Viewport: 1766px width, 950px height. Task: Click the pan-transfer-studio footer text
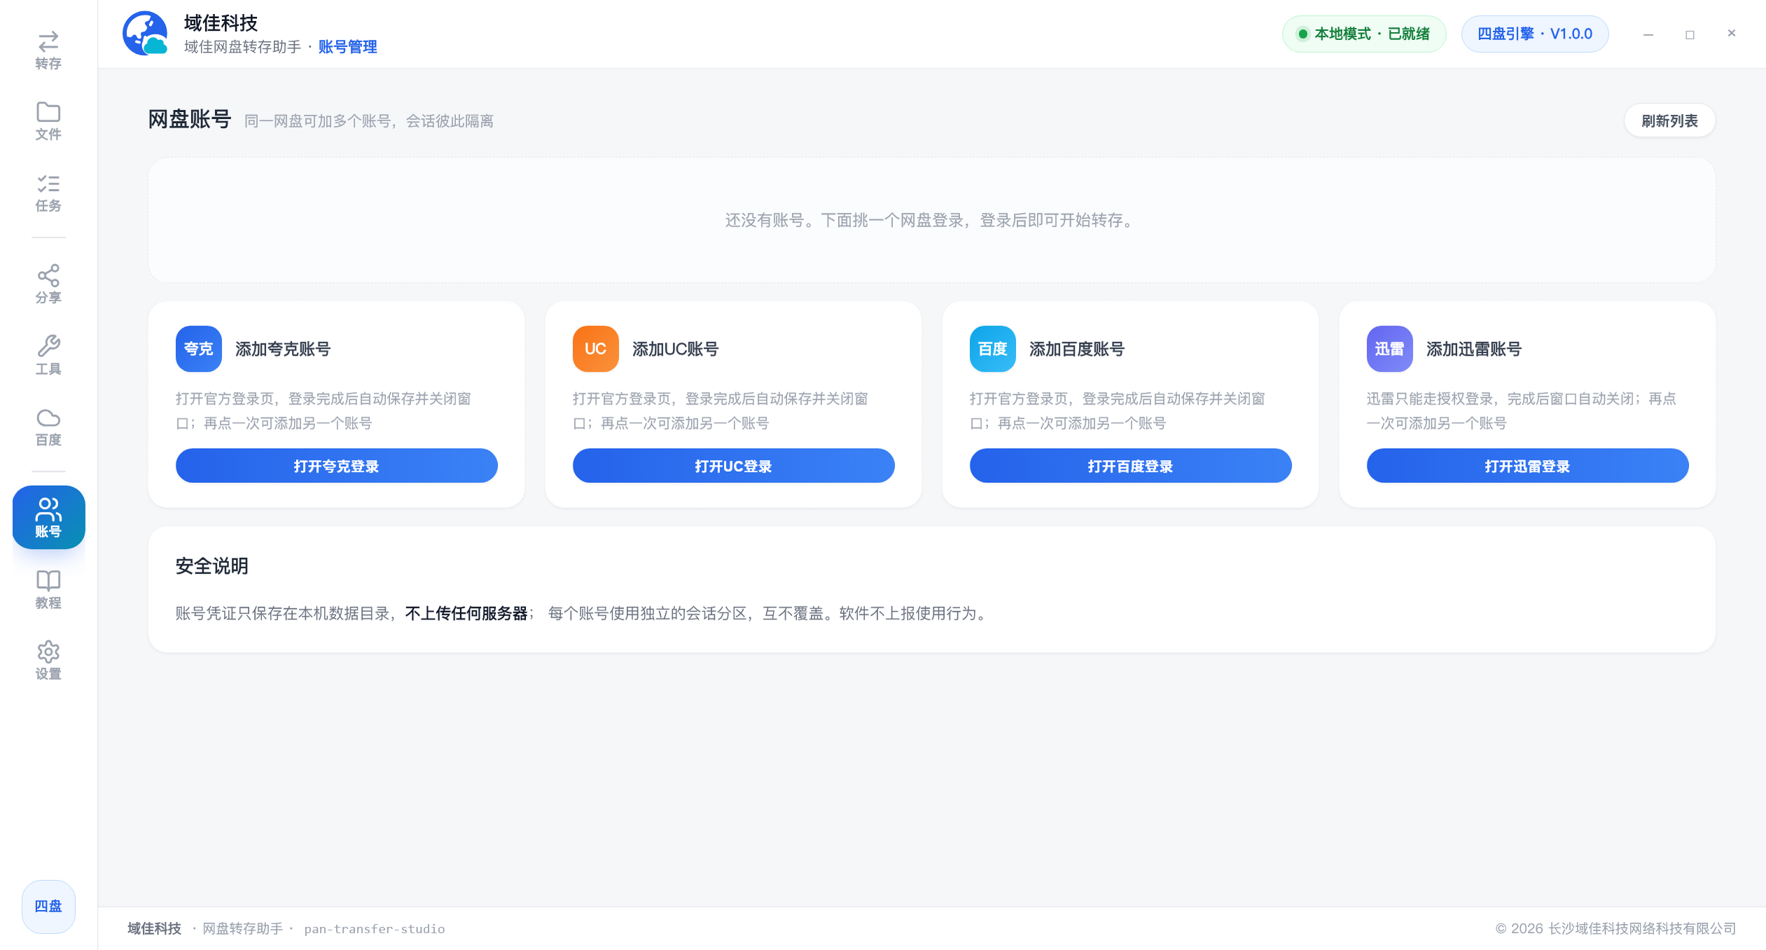point(375,928)
